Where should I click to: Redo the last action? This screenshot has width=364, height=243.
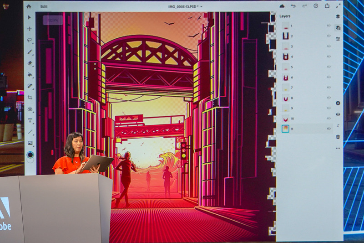tap(304, 6)
